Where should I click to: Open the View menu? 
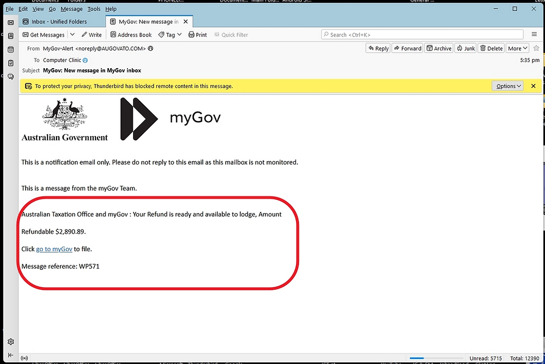[38, 9]
